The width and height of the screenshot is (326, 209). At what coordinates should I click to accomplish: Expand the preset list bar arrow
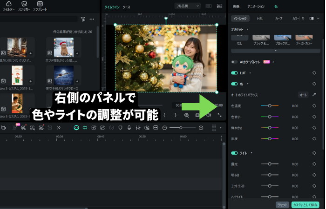276,51
